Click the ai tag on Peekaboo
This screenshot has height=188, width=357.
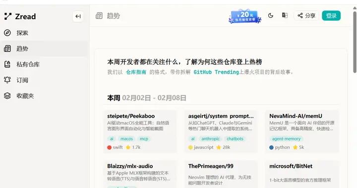tap(112, 139)
